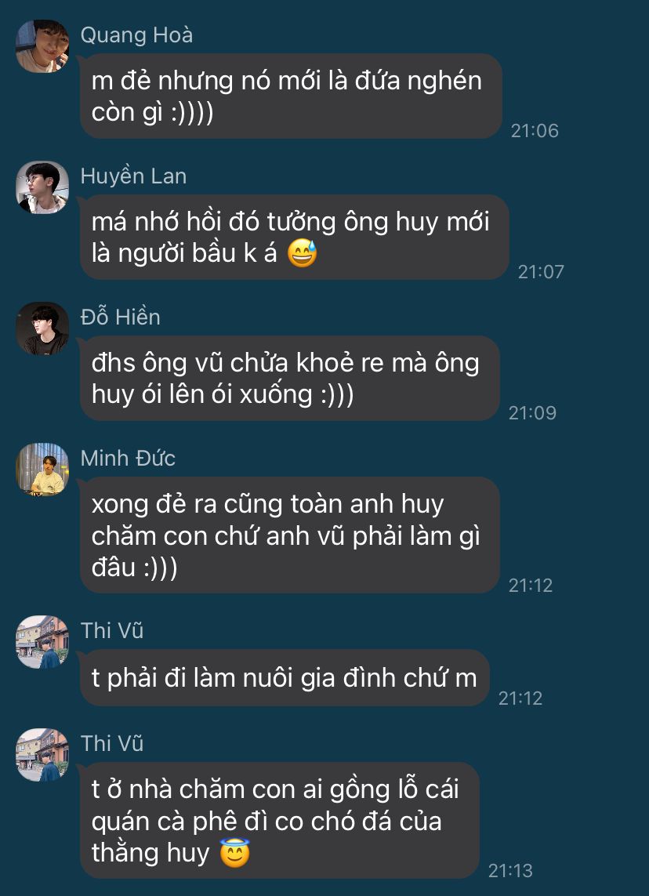Open Thi Vũ's avatar beside 21:12 message
Viewport: 649px width, 896px height.
pos(42,642)
